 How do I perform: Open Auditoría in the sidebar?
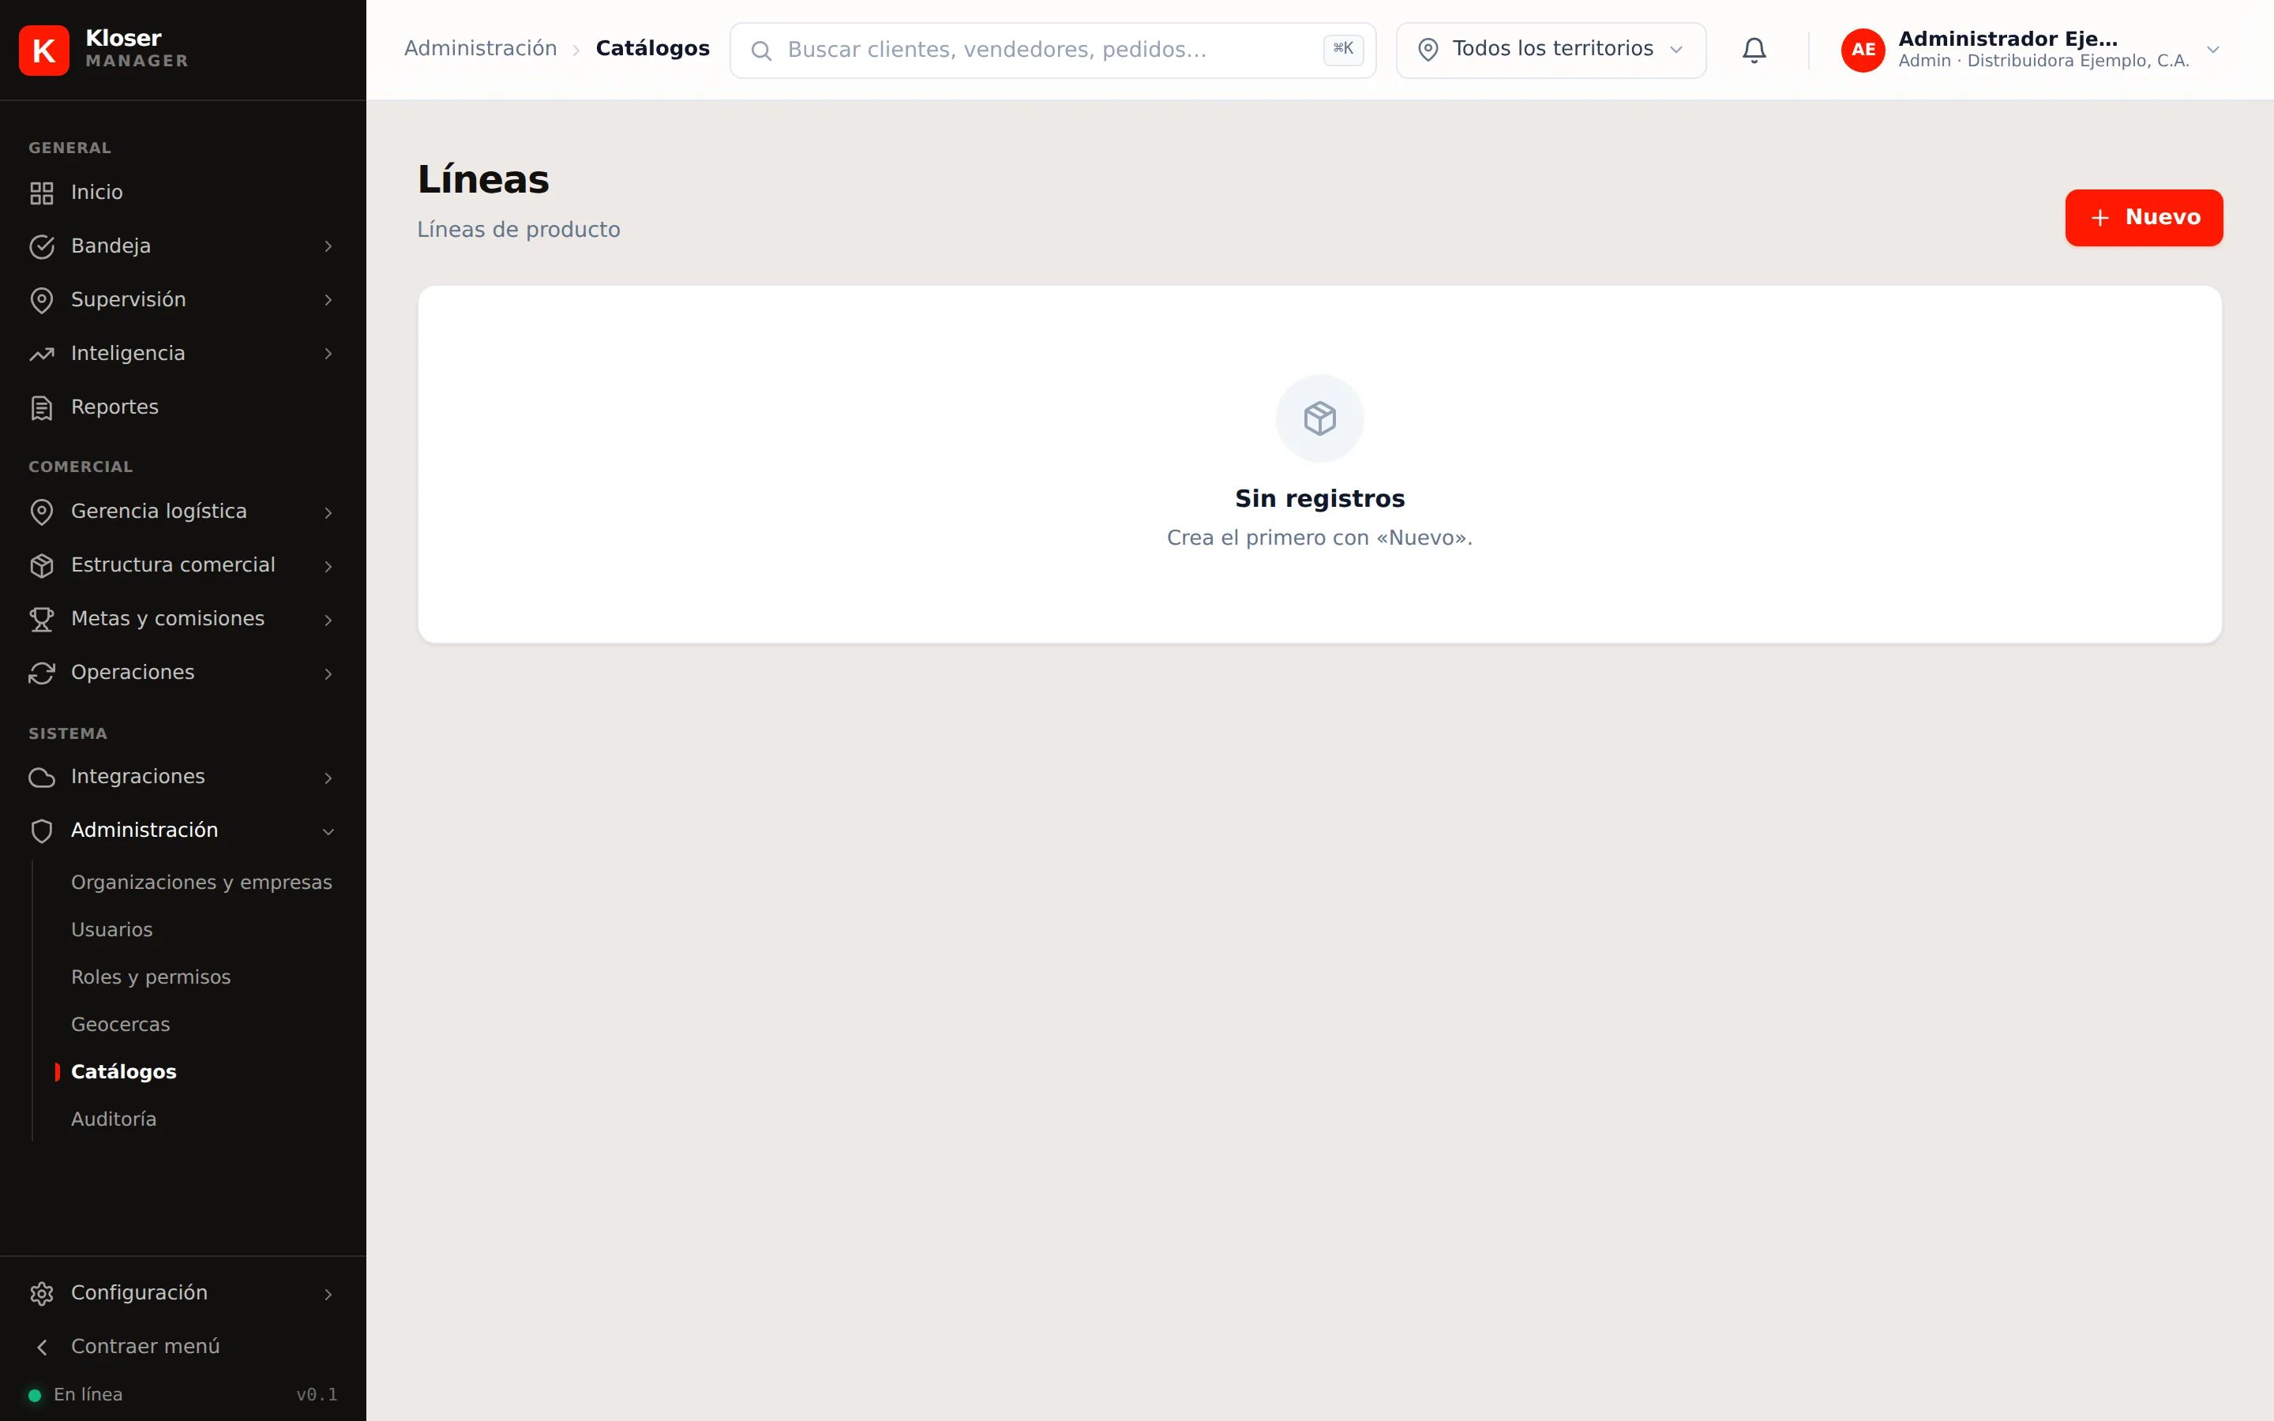pos(114,1119)
